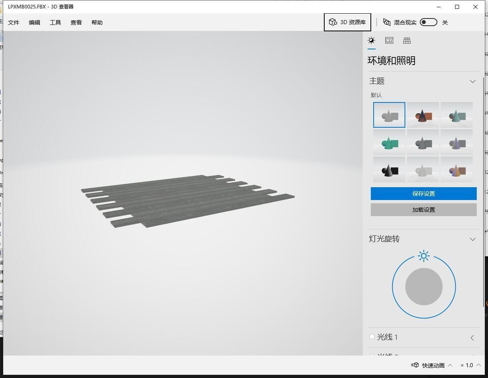The width and height of the screenshot is (488, 378).
Task: Select the dark red-orange theme thumbnail
Action: point(423,115)
